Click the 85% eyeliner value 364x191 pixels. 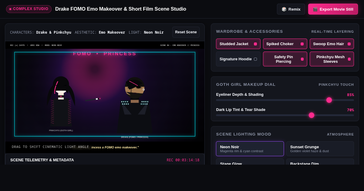(x=350, y=95)
